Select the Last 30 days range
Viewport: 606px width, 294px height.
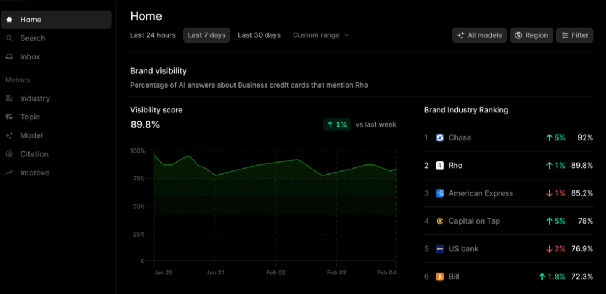click(x=259, y=35)
